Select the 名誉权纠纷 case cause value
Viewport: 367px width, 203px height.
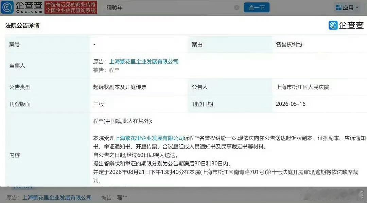(x=289, y=44)
